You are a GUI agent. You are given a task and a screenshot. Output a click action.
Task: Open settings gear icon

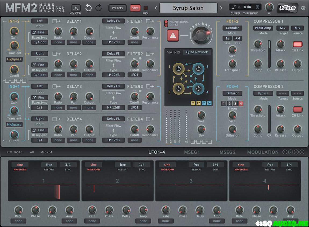coord(303,8)
